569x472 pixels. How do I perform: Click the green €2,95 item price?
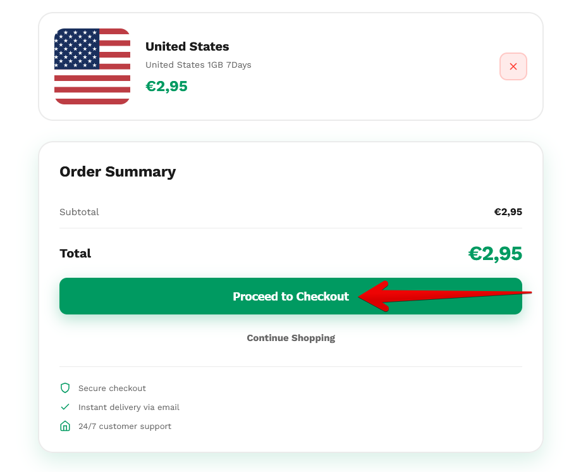tap(166, 87)
